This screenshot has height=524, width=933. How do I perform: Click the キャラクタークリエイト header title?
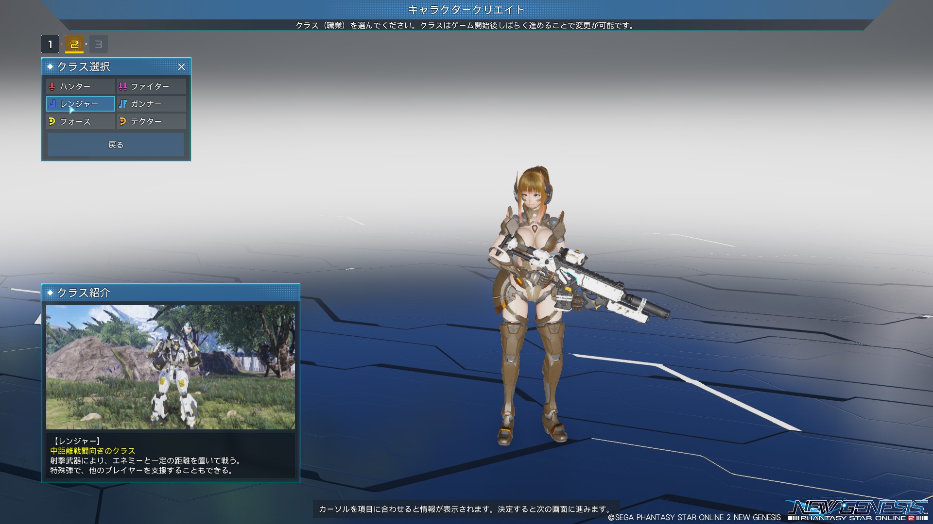pos(466,10)
